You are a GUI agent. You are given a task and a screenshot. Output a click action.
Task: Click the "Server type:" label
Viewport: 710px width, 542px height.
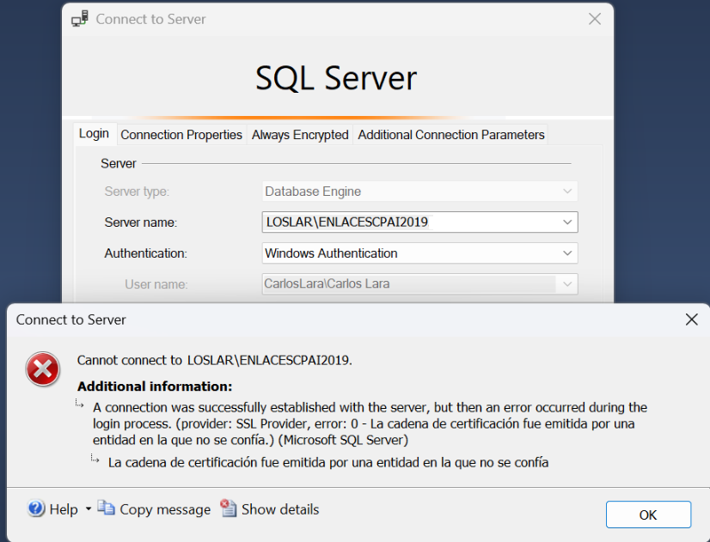pos(137,192)
